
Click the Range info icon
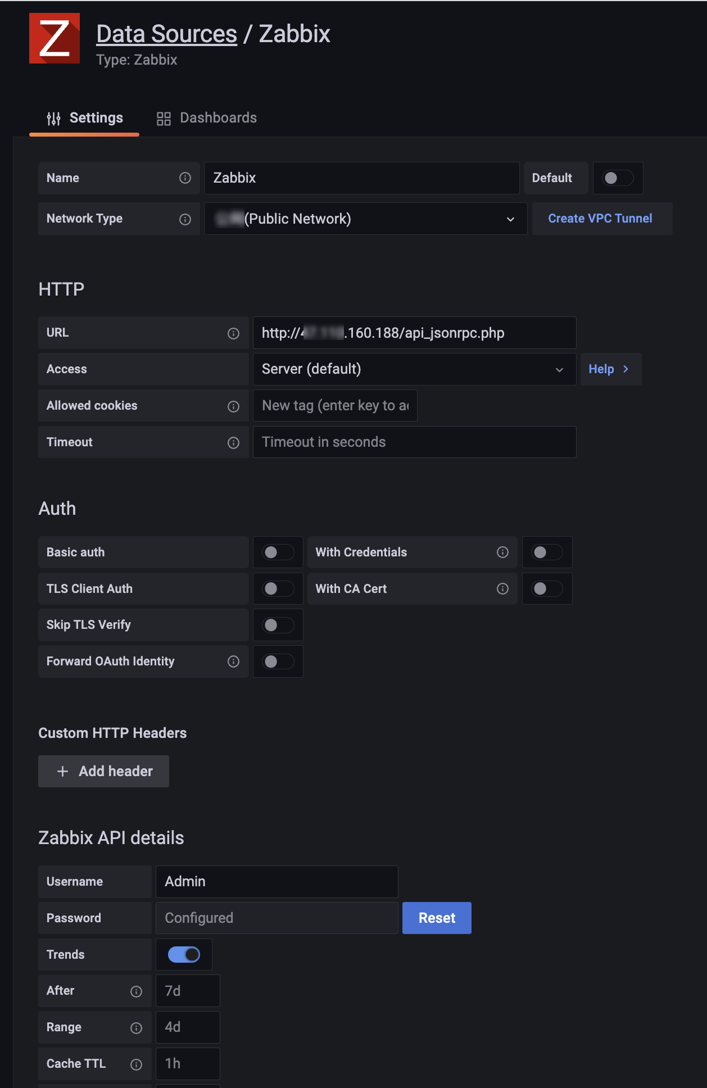136,1028
